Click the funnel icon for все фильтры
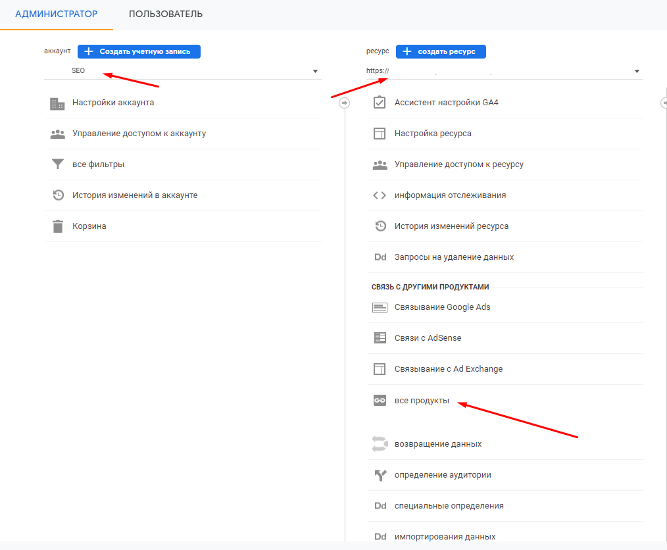 point(57,164)
